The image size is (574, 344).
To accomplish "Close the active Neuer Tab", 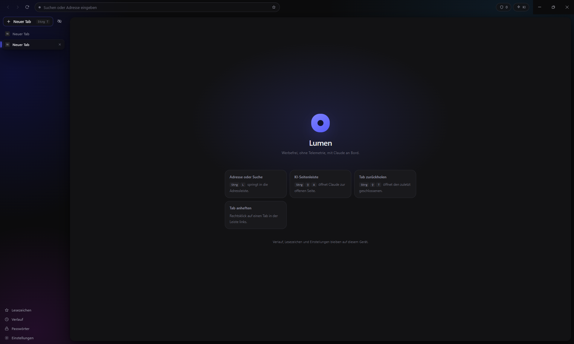I will click(x=60, y=45).
